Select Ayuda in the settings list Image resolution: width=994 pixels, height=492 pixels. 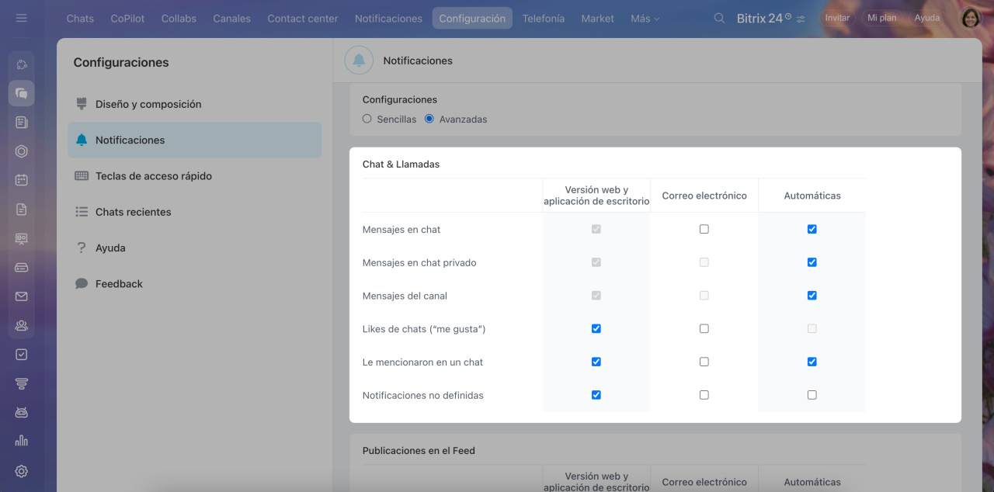point(194,248)
